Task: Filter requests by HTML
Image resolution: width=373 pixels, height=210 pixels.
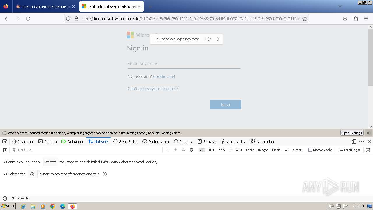Action: tap(211, 150)
